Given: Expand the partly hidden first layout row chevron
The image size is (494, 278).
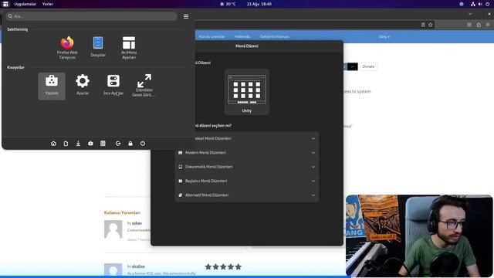Looking at the screenshot, I should 313,138.
